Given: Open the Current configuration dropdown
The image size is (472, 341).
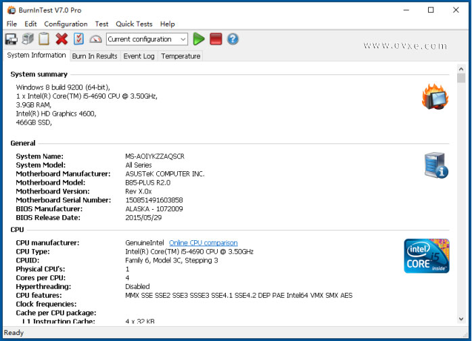Looking at the screenshot, I should (147, 39).
